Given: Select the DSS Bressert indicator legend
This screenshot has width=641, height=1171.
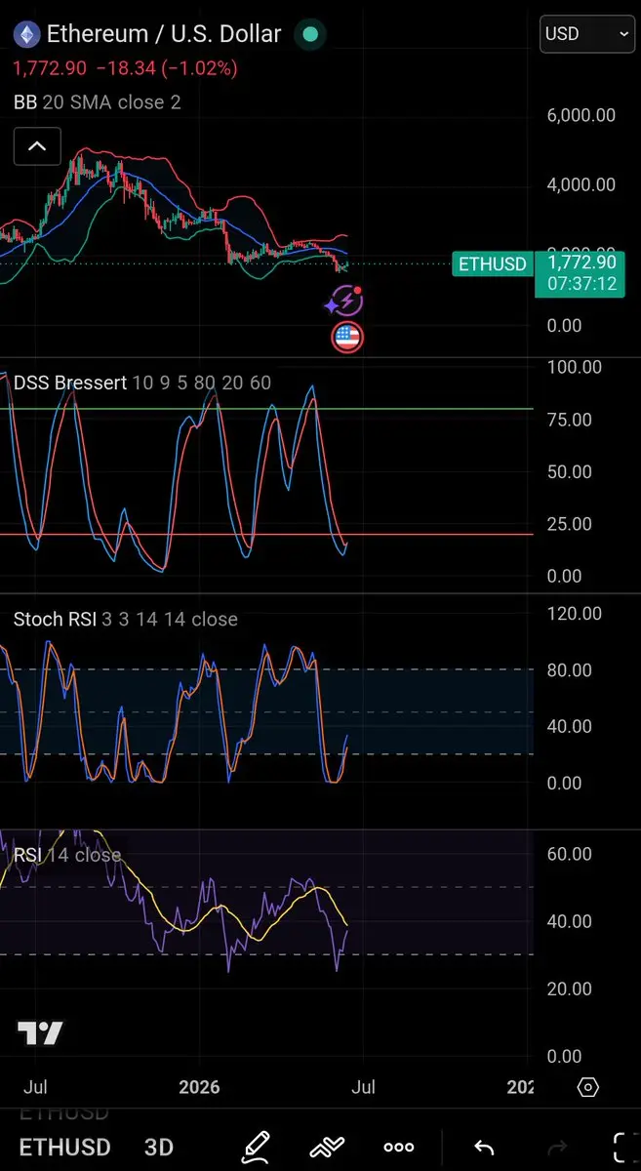Looking at the screenshot, I should pos(142,383).
